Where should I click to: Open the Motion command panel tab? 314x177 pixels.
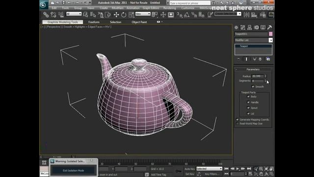(x=256, y=28)
